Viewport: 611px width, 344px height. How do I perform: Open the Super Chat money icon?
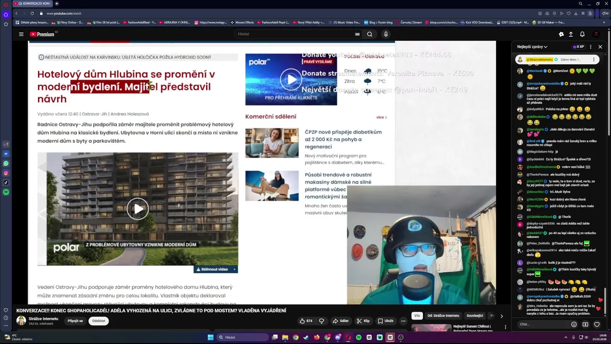coord(585,324)
